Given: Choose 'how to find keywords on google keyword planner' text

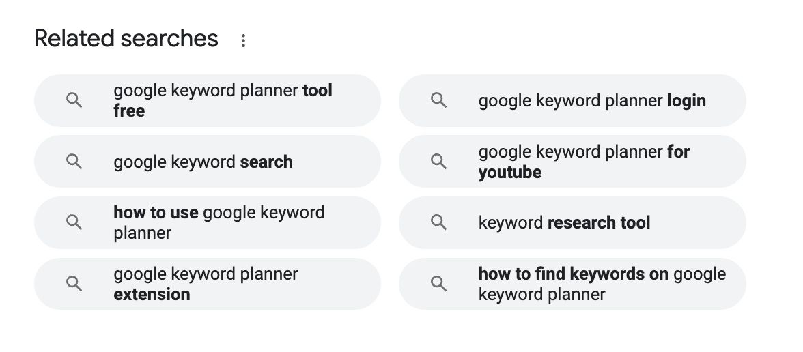Looking at the screenshot, I should pos(602,284).
